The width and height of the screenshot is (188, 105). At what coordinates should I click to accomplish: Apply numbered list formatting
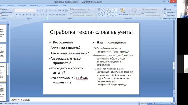(55, 10)
